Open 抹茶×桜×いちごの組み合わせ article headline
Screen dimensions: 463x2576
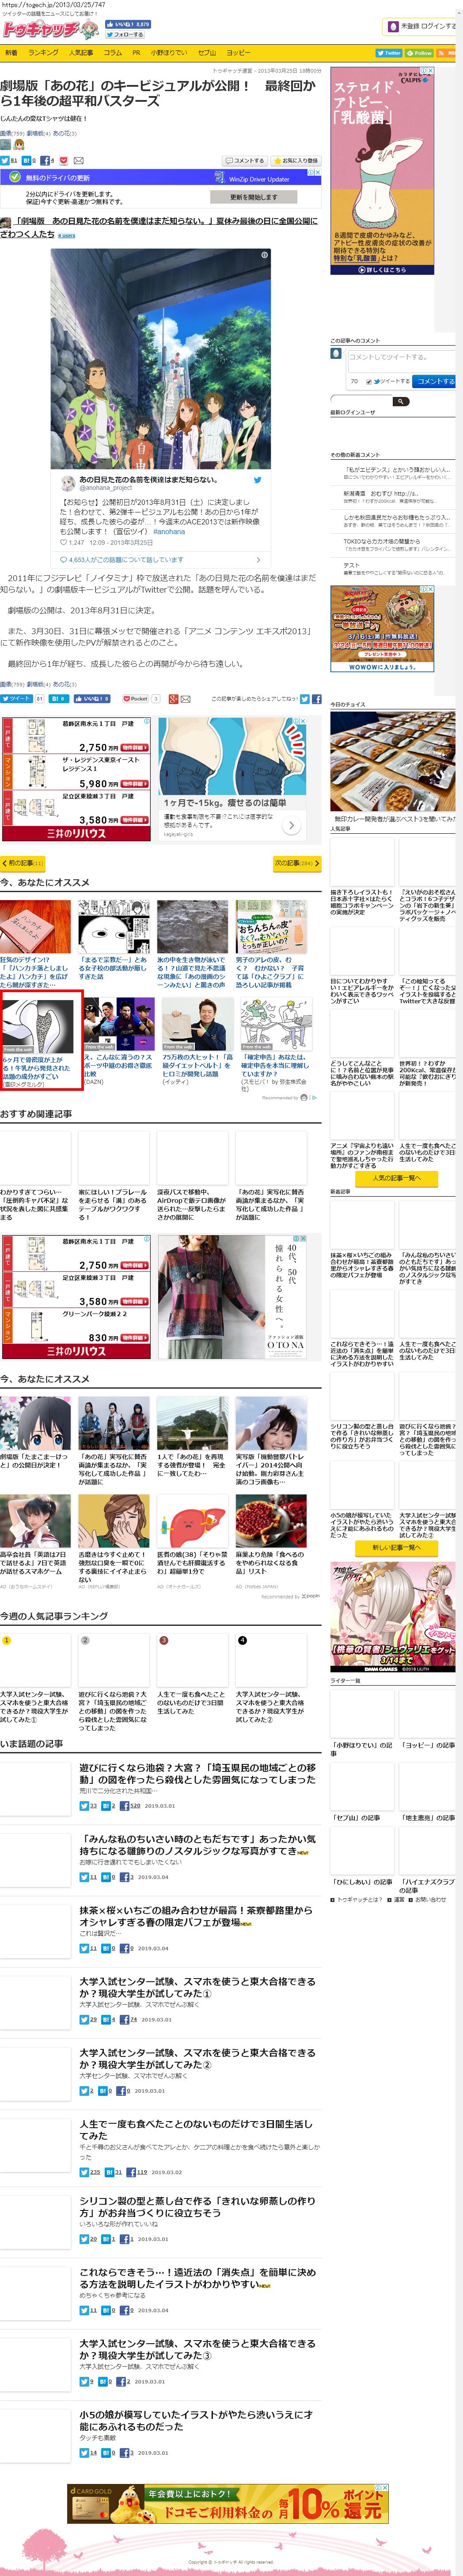196,1916
